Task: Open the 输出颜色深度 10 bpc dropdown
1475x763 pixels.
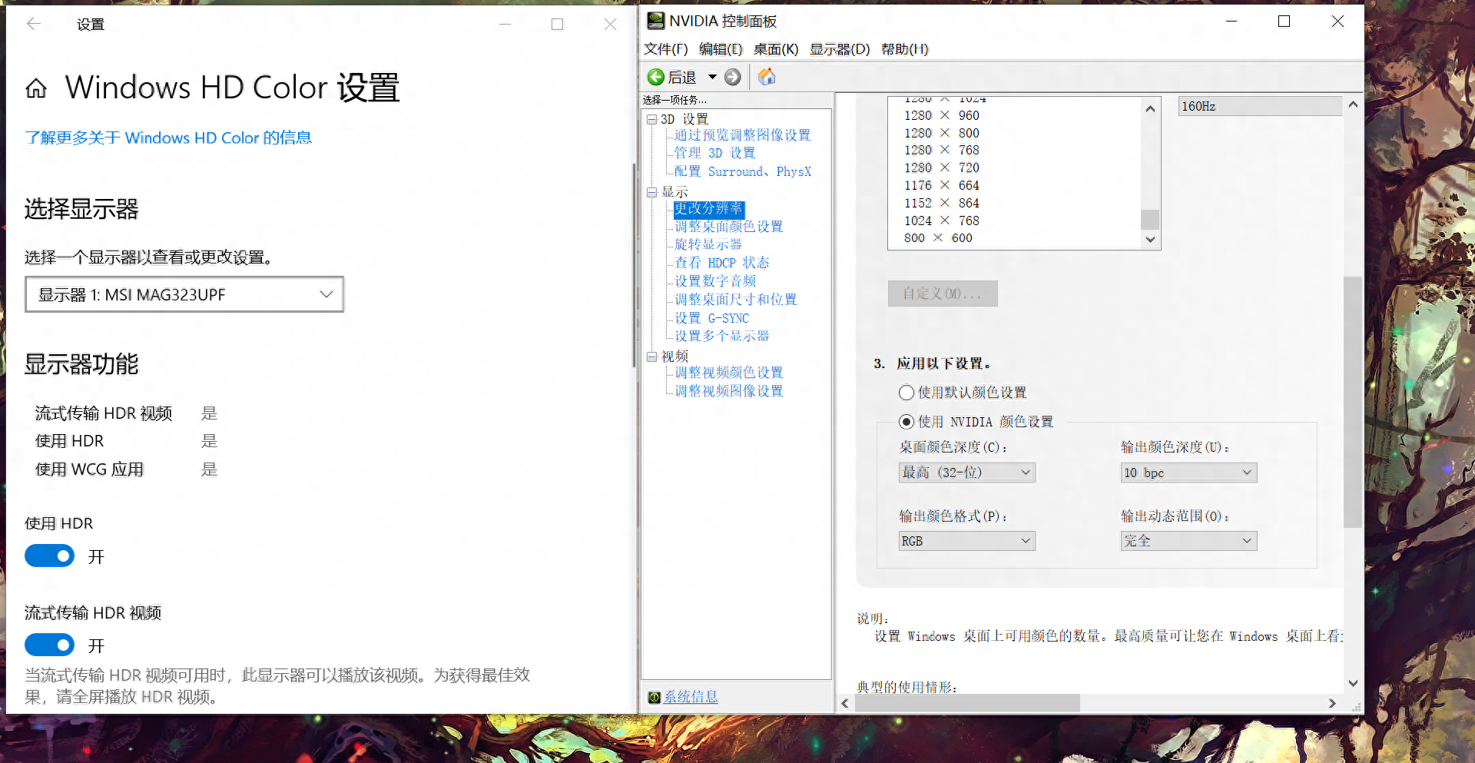Action: click(1188, 473)
